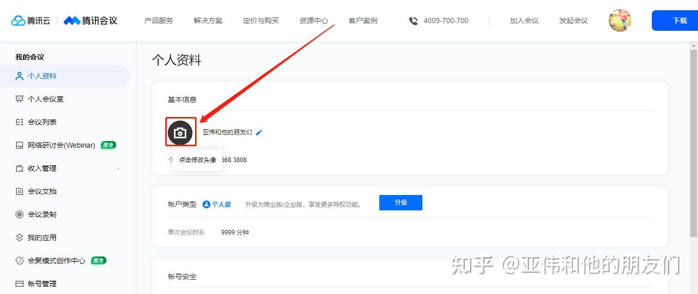Viewport: 698px width, 294px height.
Task: Click the 9999 分钟 duration value
Action: click(x=235, y=232)
